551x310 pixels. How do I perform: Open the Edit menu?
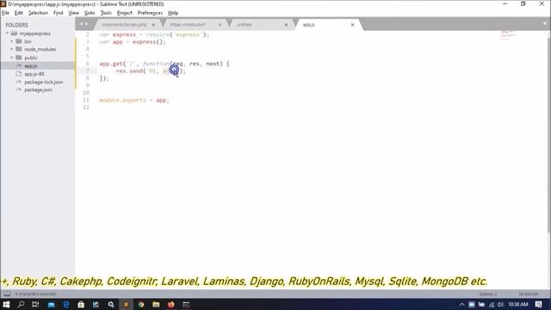(19, 13)
